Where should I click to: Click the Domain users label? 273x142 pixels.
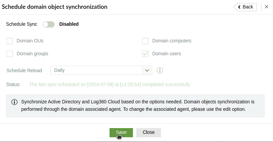pos(167,54)
